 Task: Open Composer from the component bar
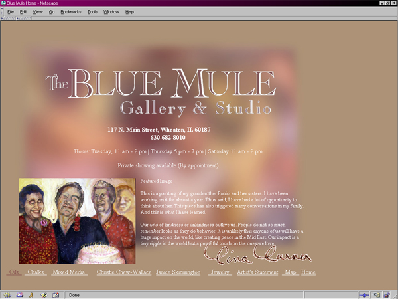[x=44, y=295]
